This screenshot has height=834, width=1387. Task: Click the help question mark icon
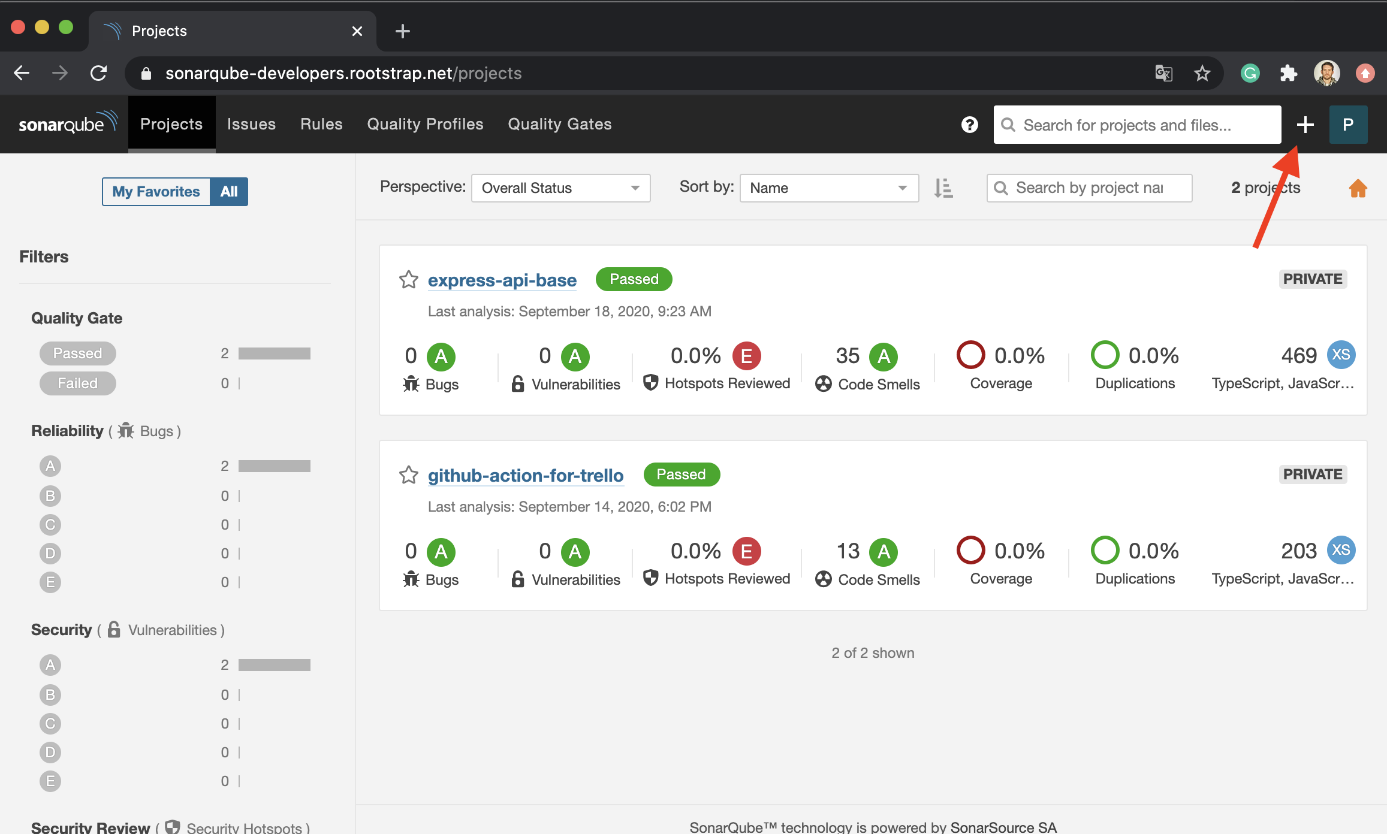pyautogui.click(x=969, y=125)
